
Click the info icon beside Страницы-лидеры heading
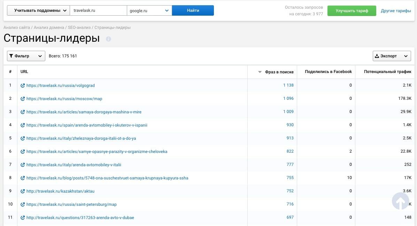point(108,39)
